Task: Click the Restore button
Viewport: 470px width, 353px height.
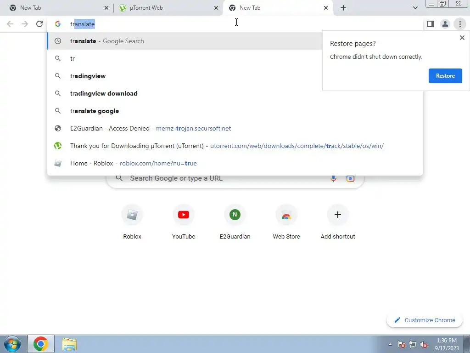Action: [445, 76]
